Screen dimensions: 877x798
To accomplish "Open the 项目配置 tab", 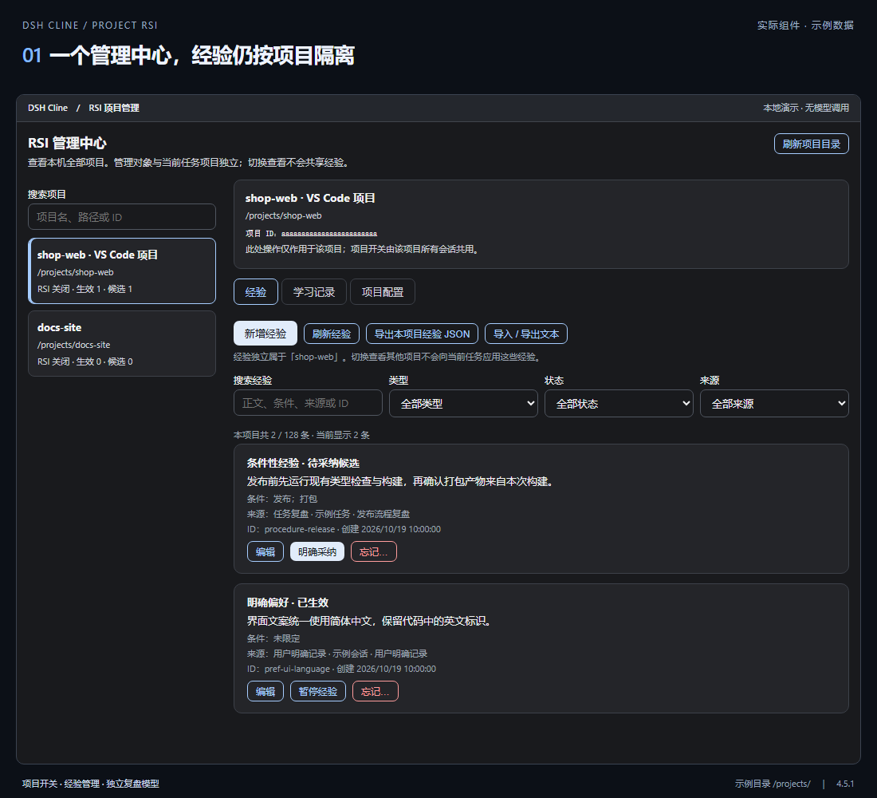I will point(383,292).
